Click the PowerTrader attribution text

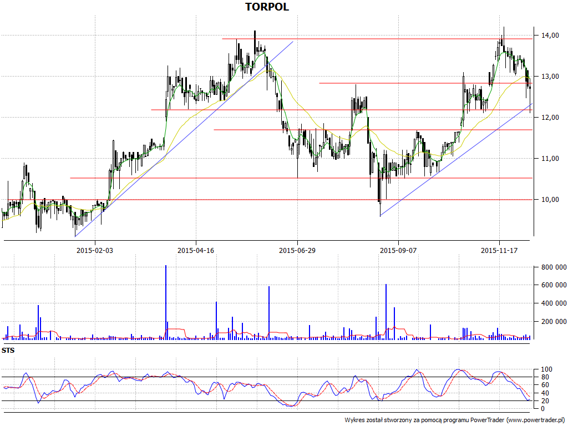click(x=455, y=420)
